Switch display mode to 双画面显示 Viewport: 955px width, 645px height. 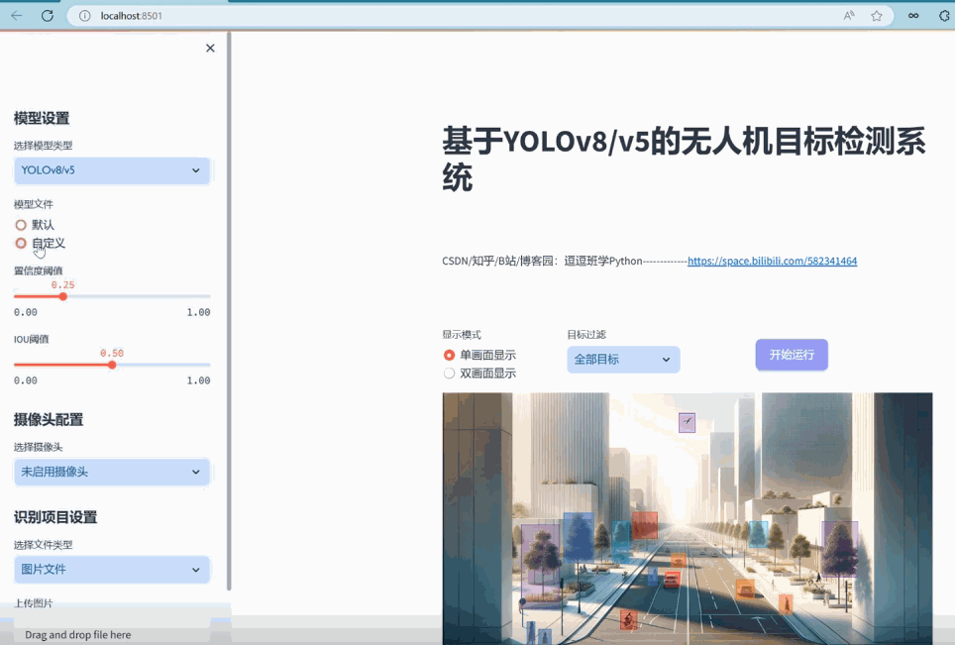(450, 374)
